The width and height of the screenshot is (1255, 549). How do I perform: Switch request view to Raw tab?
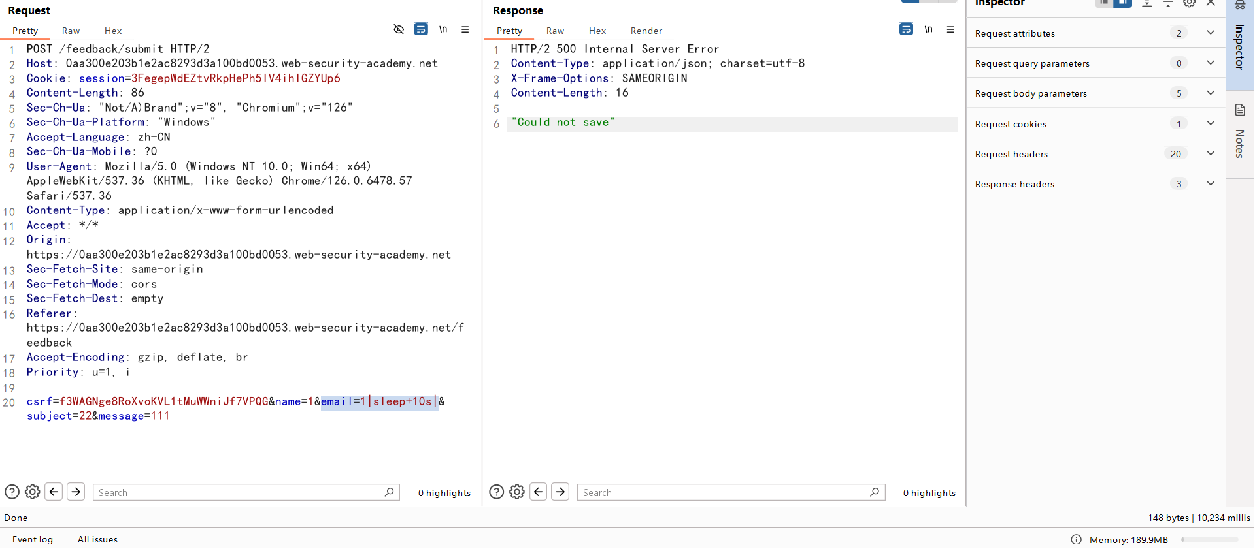[x=71, y=31]
